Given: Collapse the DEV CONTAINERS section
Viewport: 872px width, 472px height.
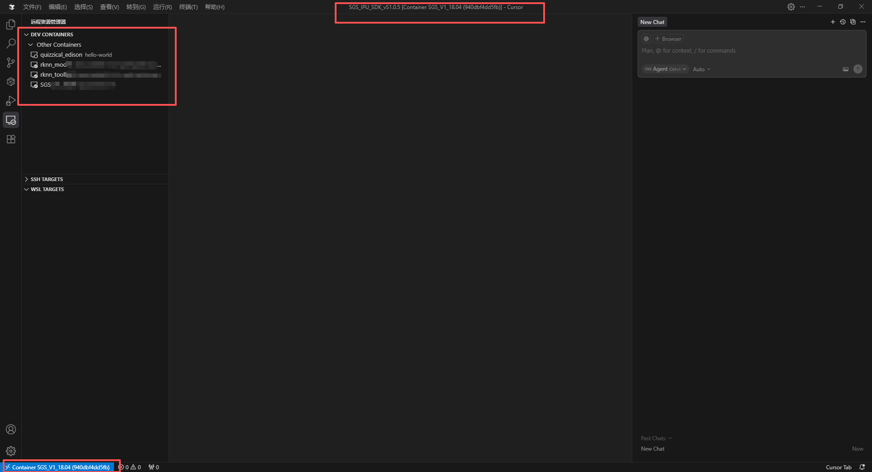Looking at the screenshot, I should (26, 34).
